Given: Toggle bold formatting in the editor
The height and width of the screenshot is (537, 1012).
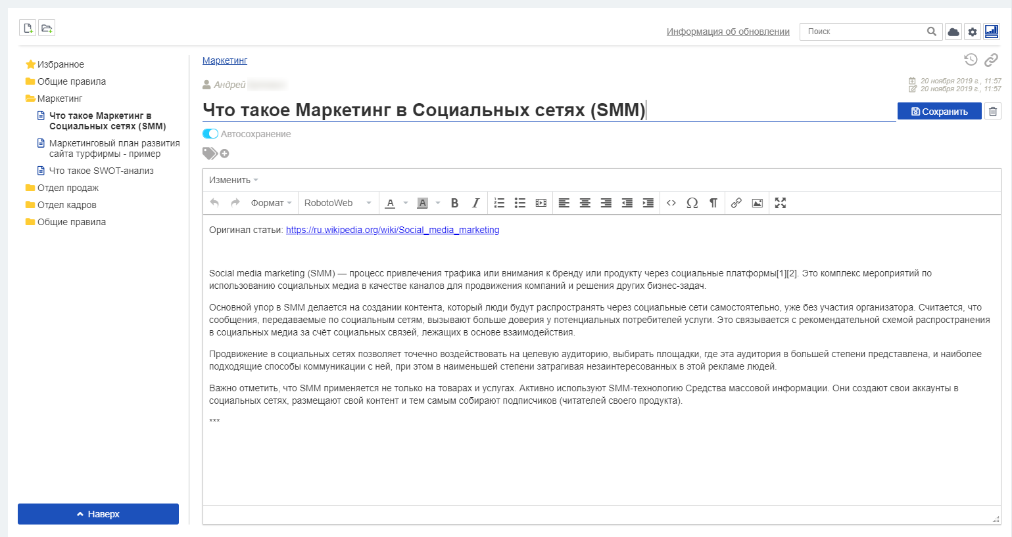Looking at the screenshot, I should [454, 203].
